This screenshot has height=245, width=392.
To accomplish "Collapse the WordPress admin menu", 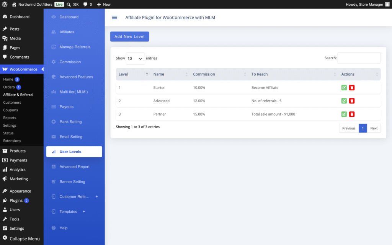I will (22, 238).
